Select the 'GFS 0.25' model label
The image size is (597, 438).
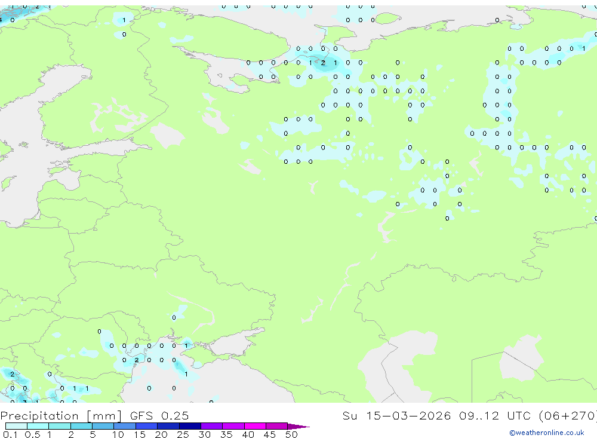click(159, 415)
